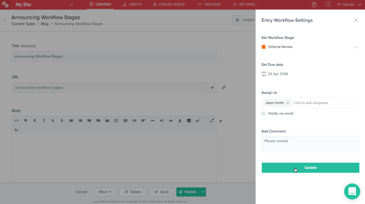Click orange Editorial Review stage swatch

[x=263, y=47]
